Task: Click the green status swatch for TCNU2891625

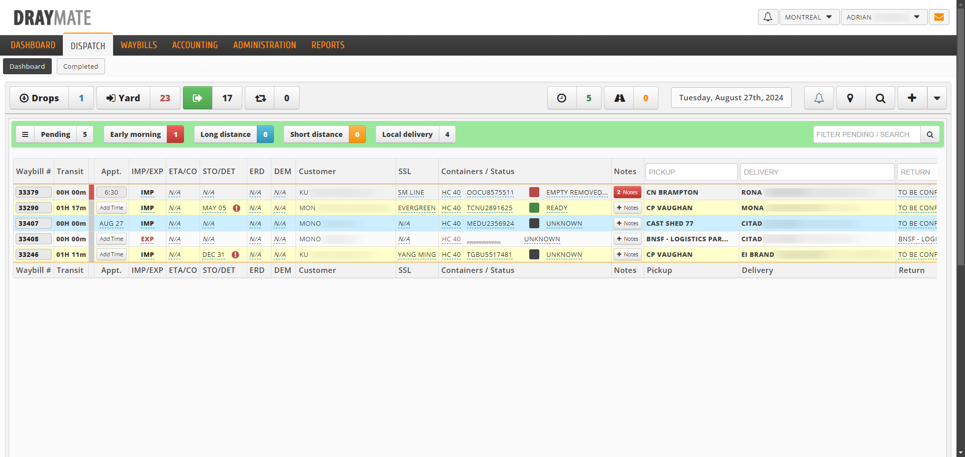Action: 534,208
